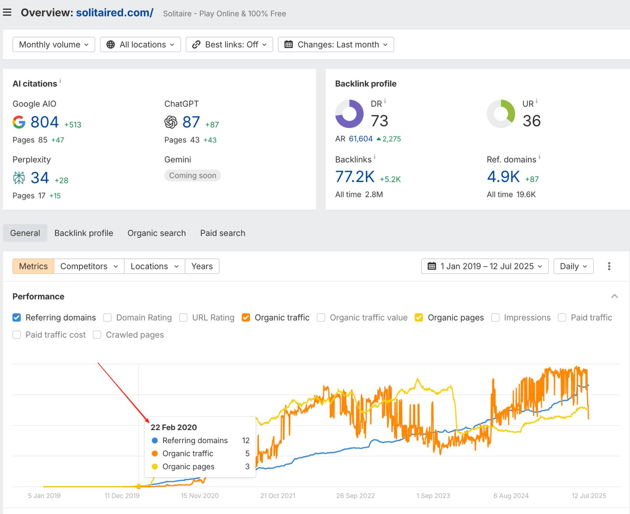
Task: Open Monthly volume dropdown
Action: (54, 45)
